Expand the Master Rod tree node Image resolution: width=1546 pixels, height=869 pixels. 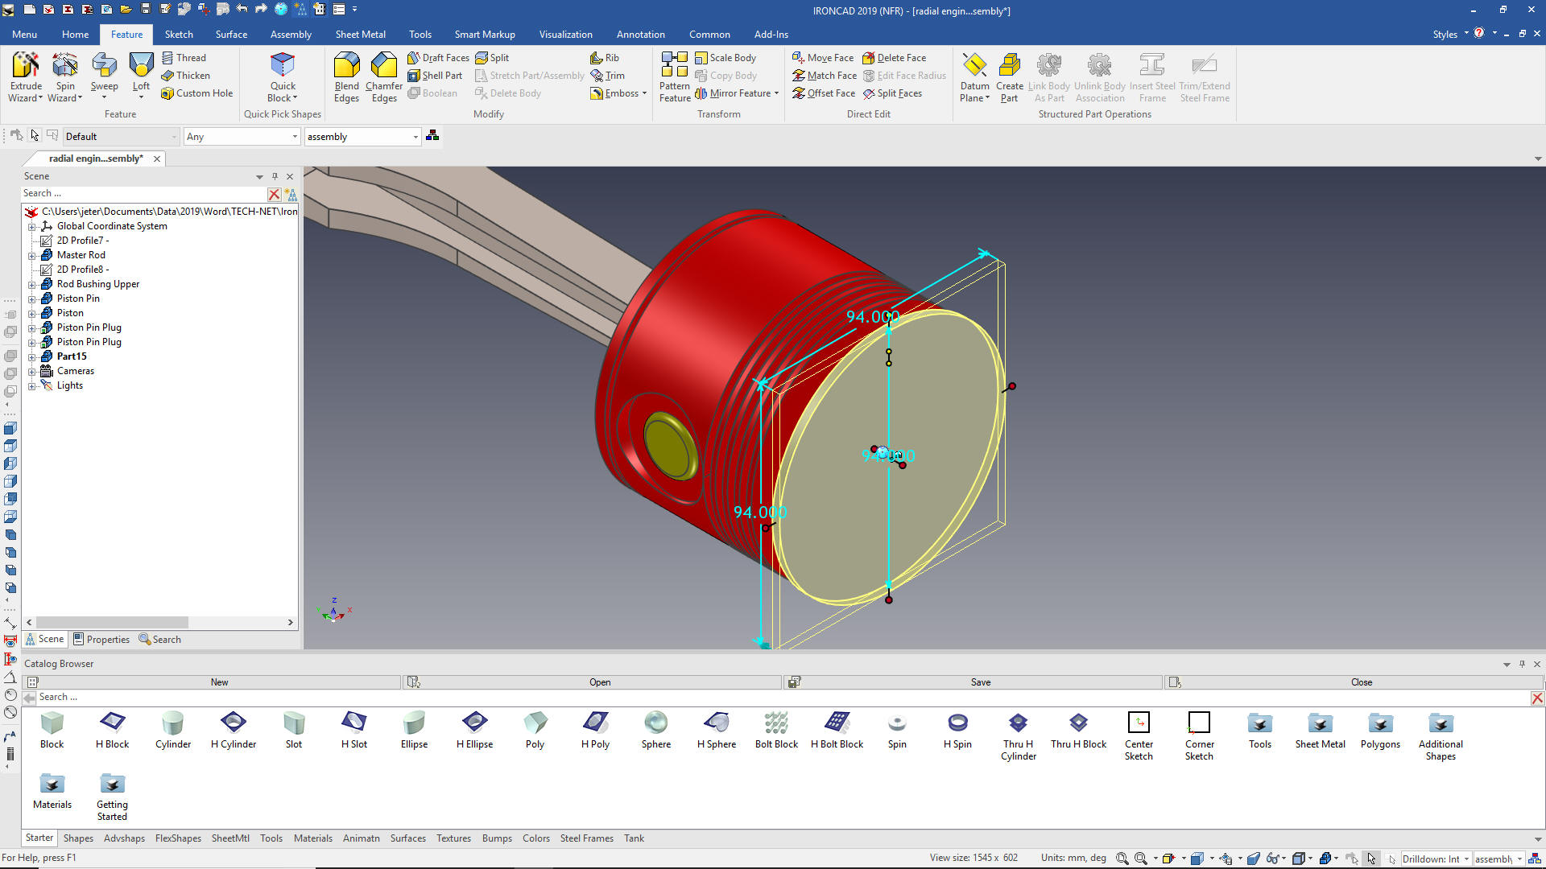[x=32, y=255]
